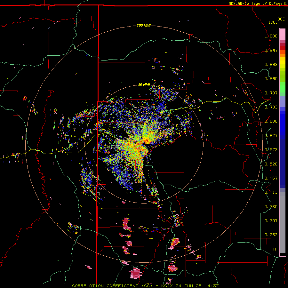The image size is (288, 288).
Task: Click the light pink top legend segment
Action: coord(283,34)
